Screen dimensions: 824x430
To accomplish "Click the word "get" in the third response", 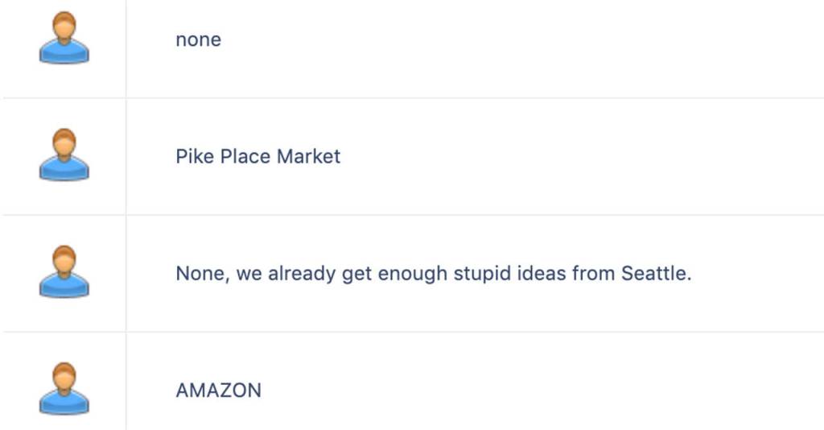I will [355, 274].
